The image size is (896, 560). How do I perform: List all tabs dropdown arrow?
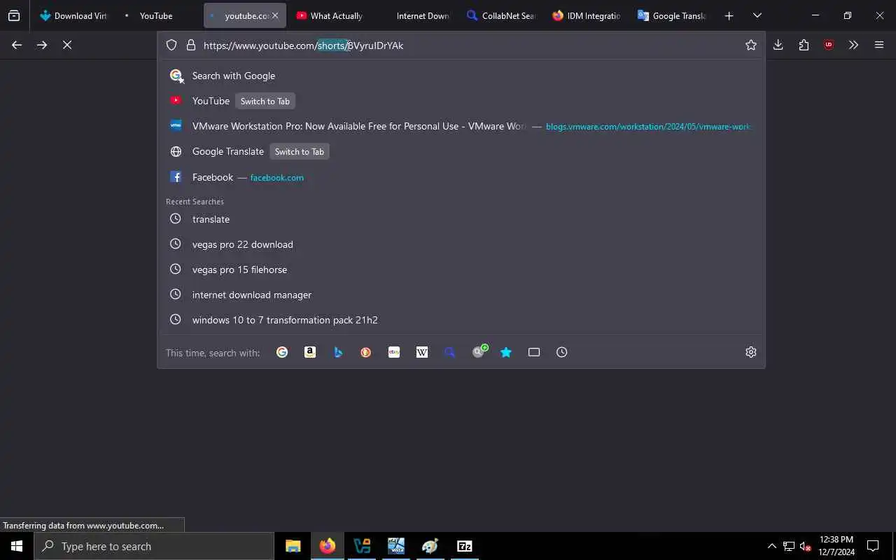coord(757,15)
